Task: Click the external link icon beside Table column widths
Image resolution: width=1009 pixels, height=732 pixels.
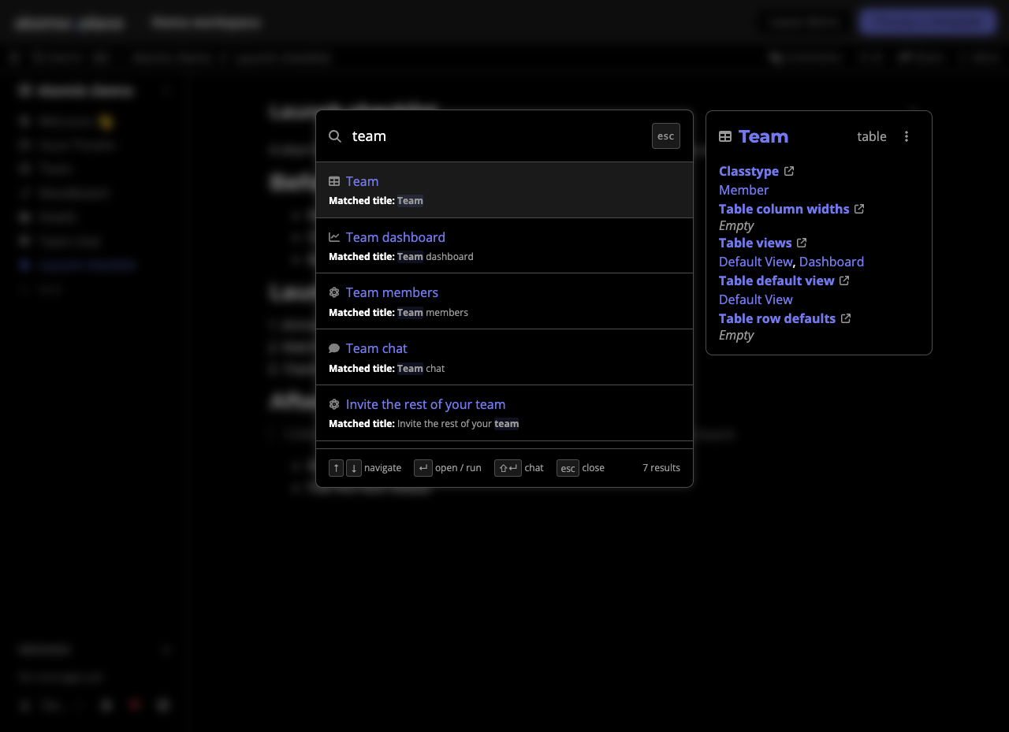Action: (859, 209)
